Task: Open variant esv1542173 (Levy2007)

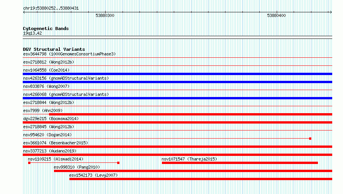Action: click(x=93, y=175)
